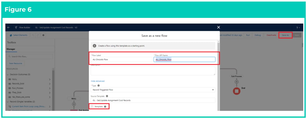
Task: Click the greyed-out Save button
Action: [x=297, y=35]
